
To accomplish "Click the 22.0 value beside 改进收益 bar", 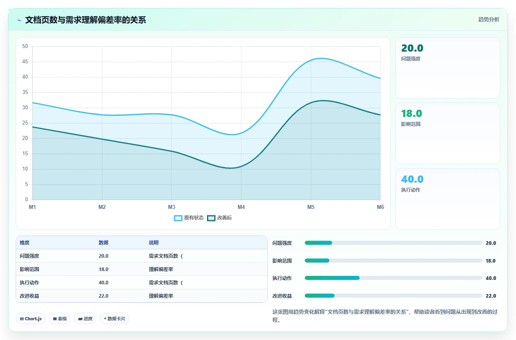I will pos(491,296).
